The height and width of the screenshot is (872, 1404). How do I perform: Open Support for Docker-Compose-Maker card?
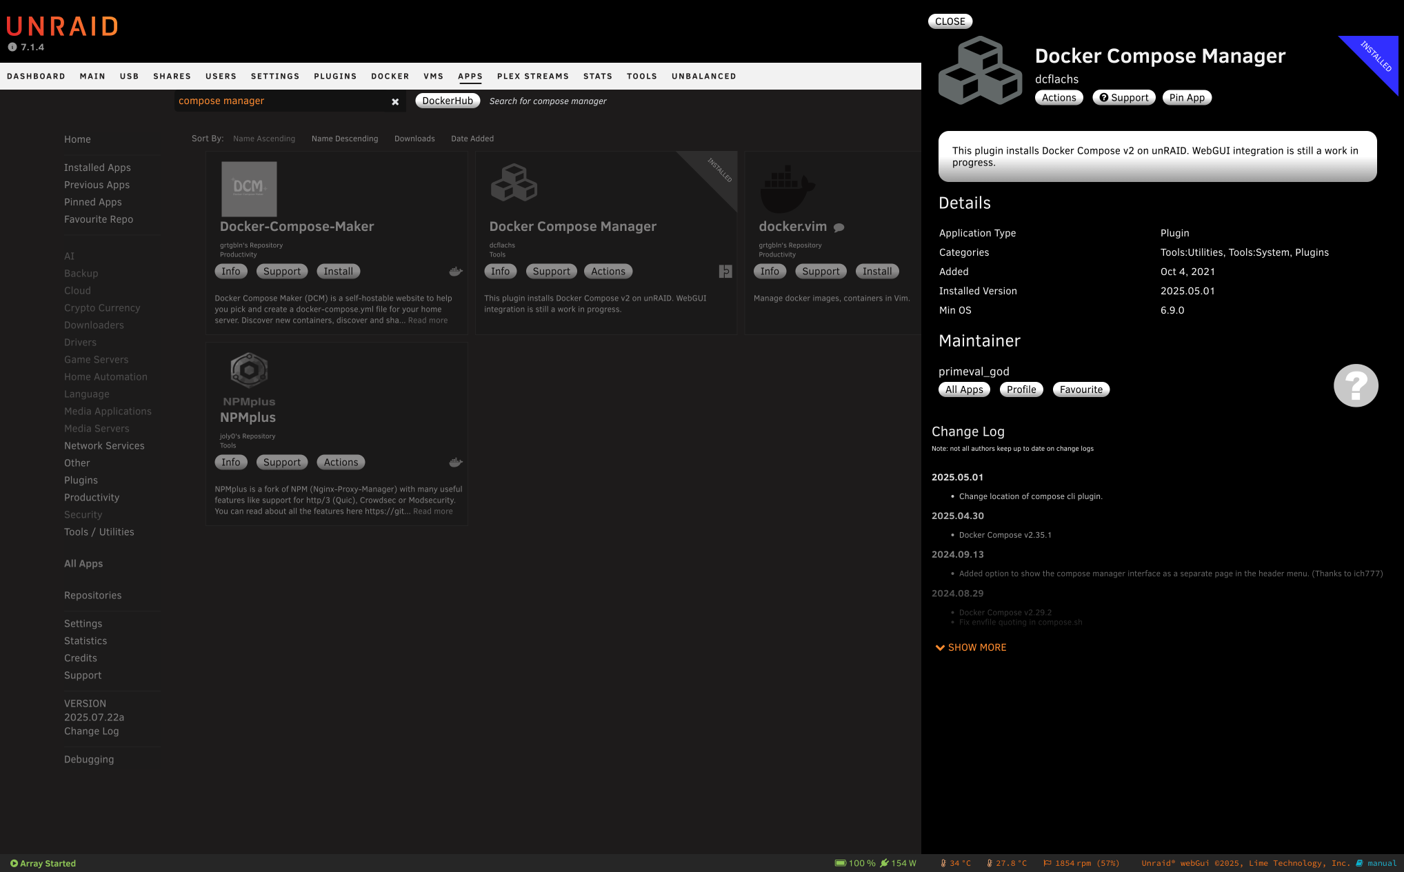(282, 272)
